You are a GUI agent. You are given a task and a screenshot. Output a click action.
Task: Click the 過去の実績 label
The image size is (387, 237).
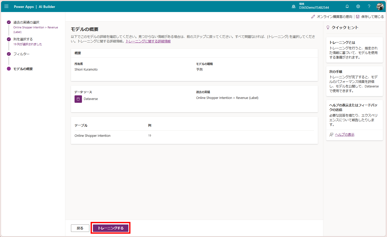tap(203, 92)
